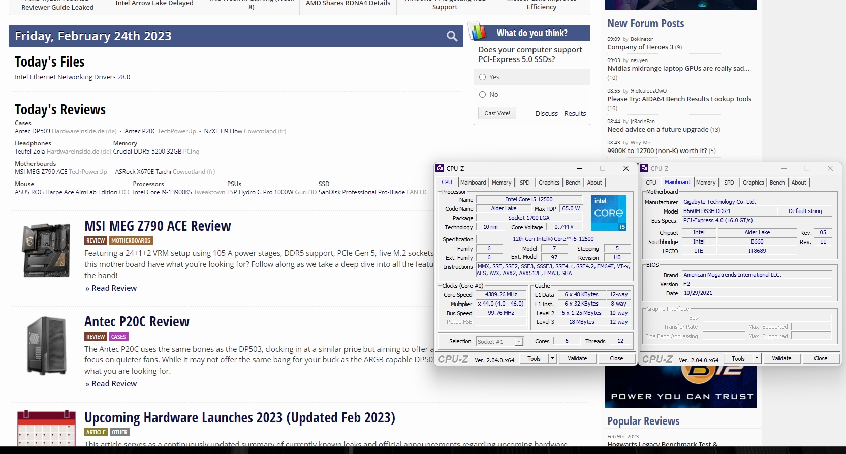Click Tools button in right CPU-Z window
This screenshot has width=846, height=454.
click(x=738, y=358)
